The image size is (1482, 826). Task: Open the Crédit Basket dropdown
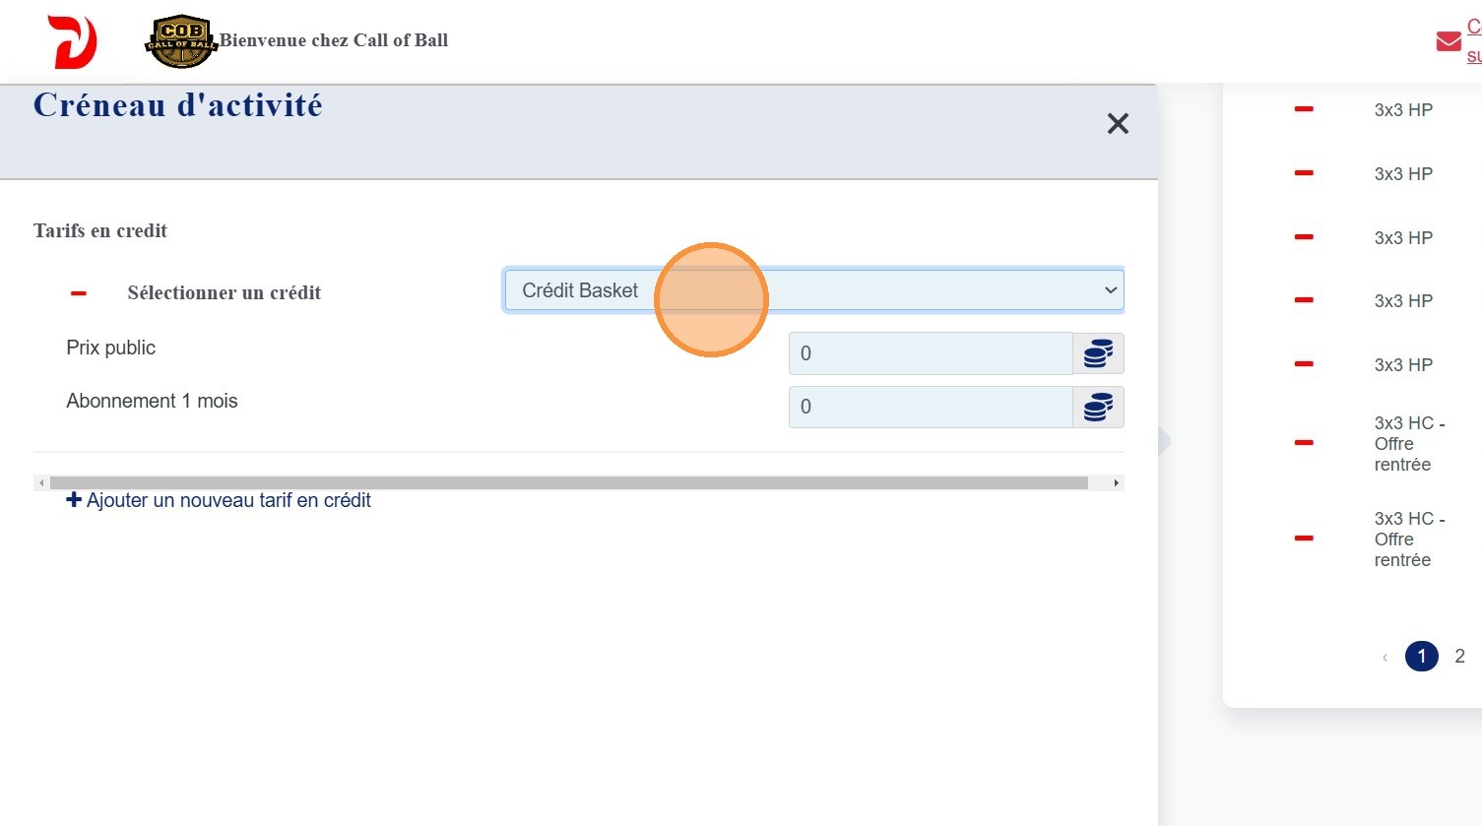coord(812,290)
